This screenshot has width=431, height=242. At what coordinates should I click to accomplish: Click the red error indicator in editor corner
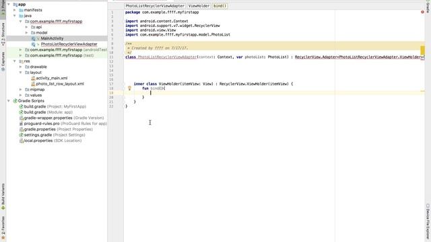[x=422, y=12]
